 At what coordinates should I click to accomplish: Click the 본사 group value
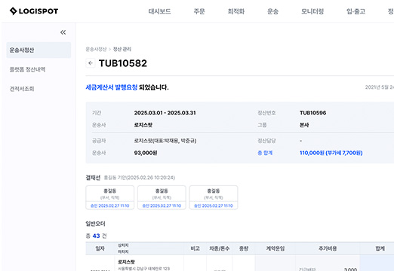click(304, 125)
